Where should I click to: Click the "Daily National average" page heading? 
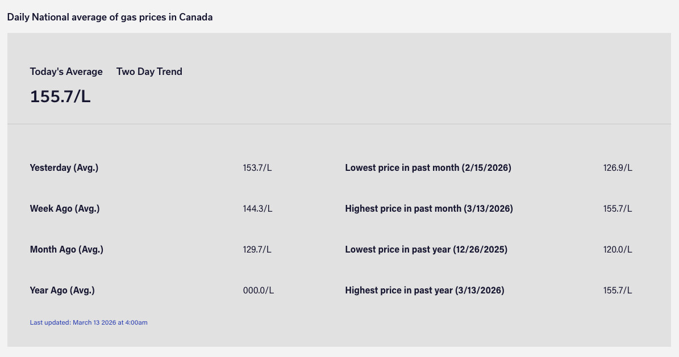click(110, 17)
